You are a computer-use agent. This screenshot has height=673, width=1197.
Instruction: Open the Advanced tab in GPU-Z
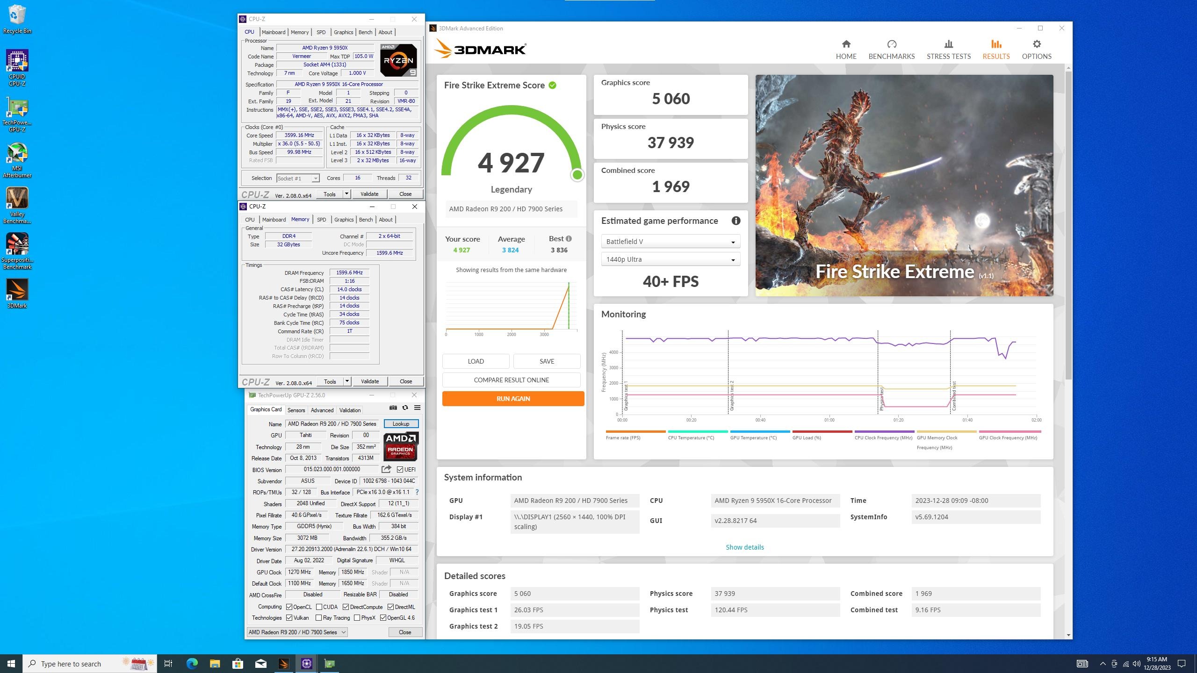[322, 410]
